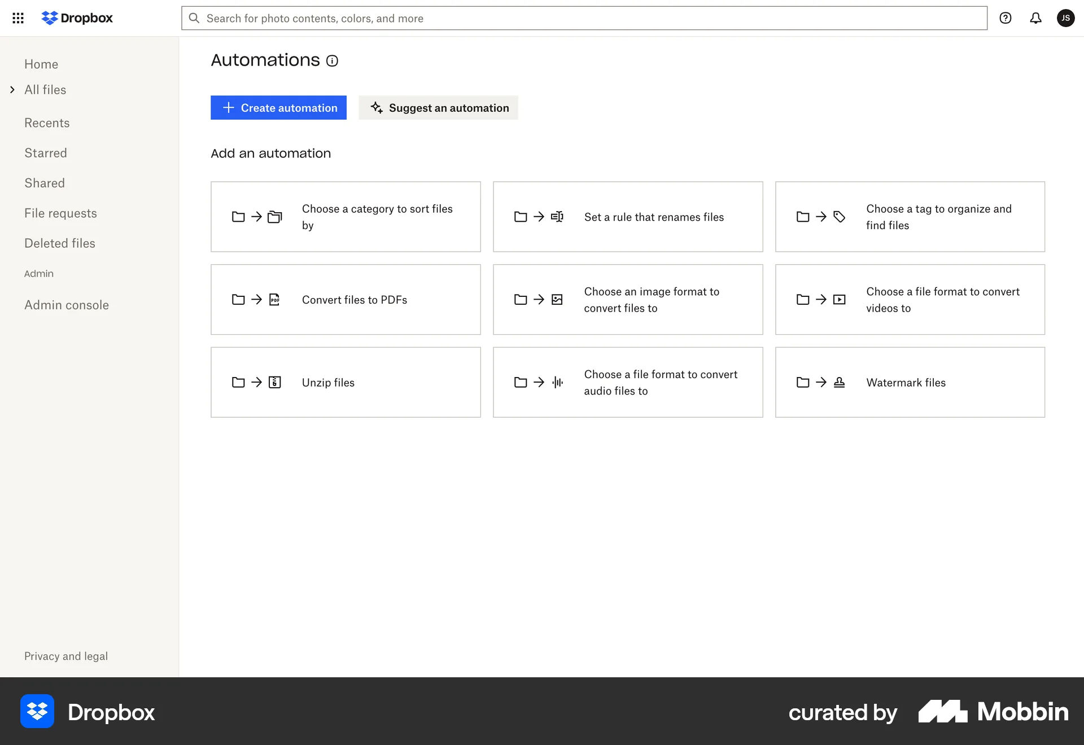Click the Create automation button
Viewport: 1084px width, 745px height.
pyautogui.click(x=278, y=107)
